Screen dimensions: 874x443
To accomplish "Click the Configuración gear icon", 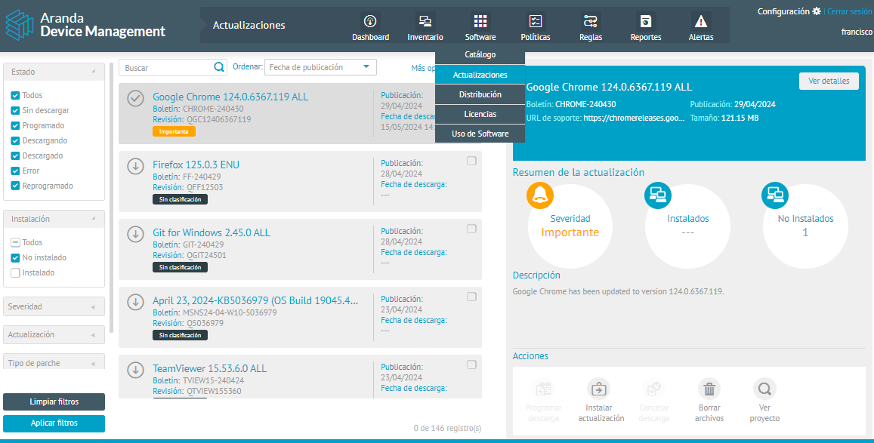I will [817, 11].
